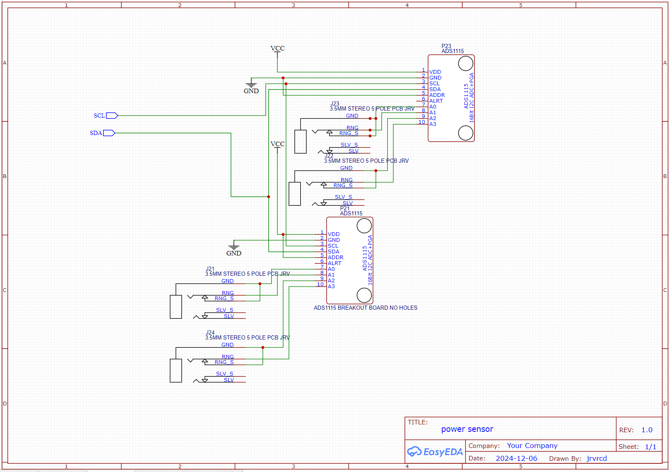Select the GND symbol wired to P21

tap(234, 249)
